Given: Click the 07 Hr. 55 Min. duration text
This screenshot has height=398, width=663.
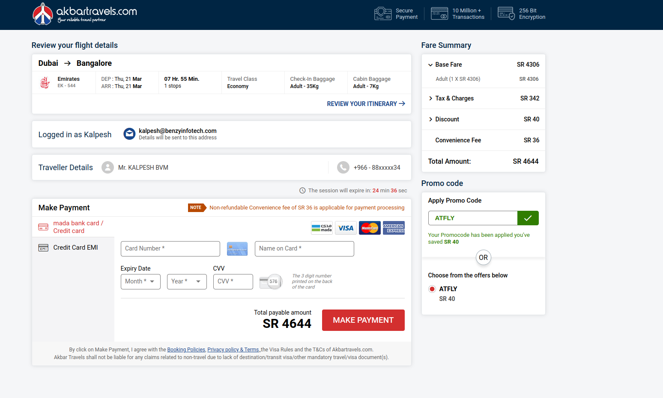Looking at the screenshot, I should (x=182, y=79).
